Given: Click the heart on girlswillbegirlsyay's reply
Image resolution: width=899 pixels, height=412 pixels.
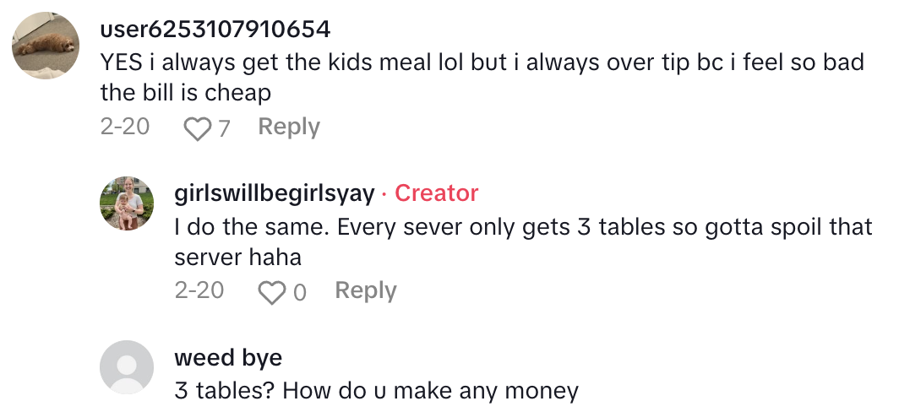Looking at the screenshot, I should coord(272,292).
